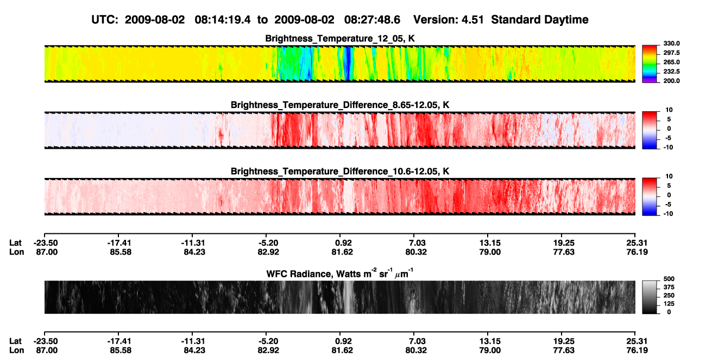706x362 pixels.
Task: Click the WFC Radiance plot title
Action: pos(339,273)
